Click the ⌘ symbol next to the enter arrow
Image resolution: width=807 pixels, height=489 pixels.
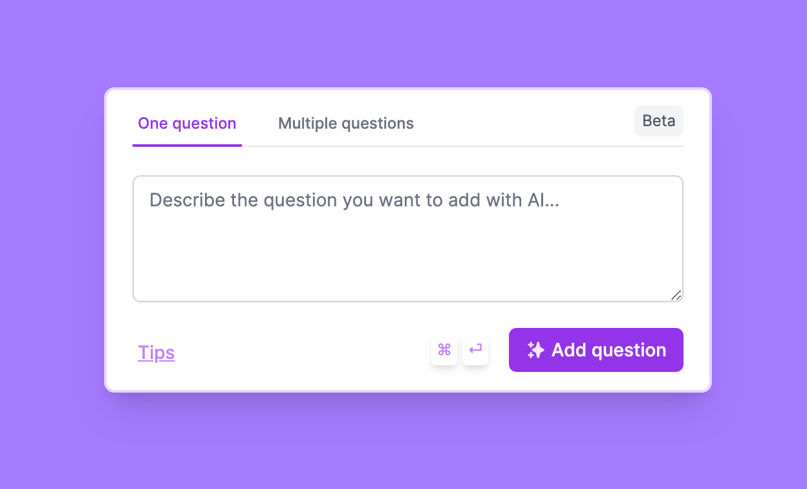point(444,349)
